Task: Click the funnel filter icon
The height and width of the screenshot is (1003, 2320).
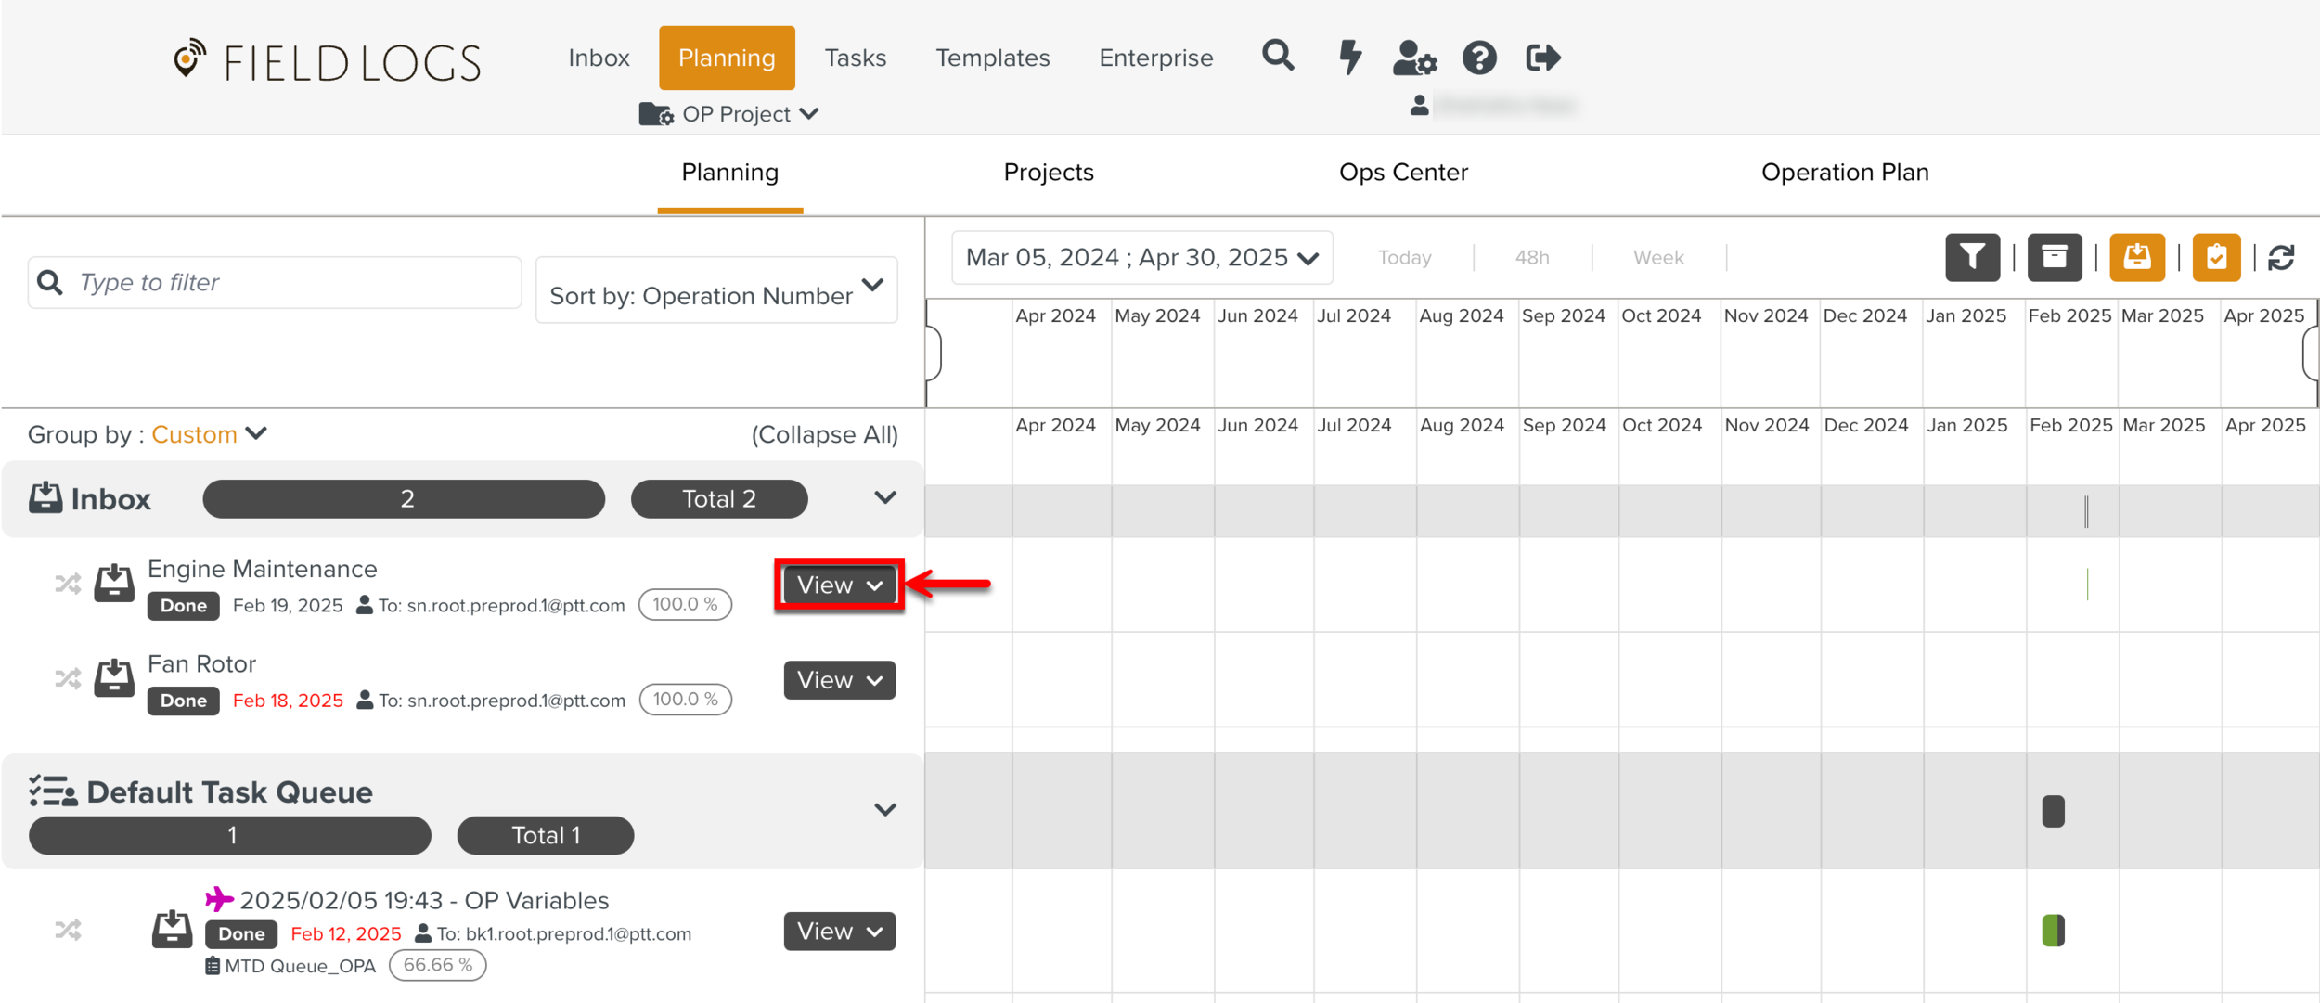Action: click(1972, 257)
